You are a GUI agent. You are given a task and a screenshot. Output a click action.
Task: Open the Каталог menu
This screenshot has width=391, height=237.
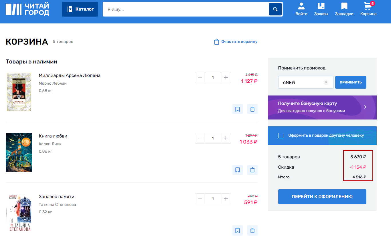pos(80,9)
